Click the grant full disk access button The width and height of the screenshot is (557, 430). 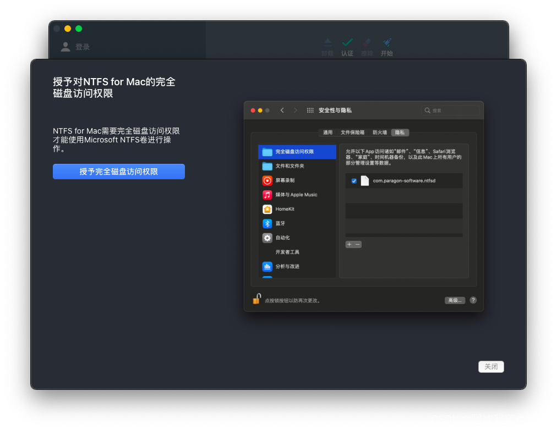coord(119,172)
